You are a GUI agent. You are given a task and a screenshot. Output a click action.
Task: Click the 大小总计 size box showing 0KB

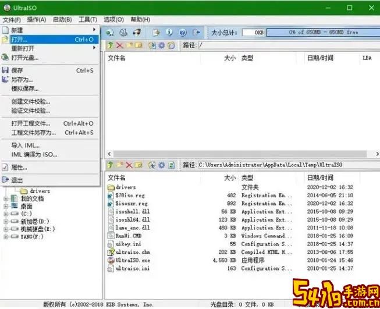click(254, 33)
